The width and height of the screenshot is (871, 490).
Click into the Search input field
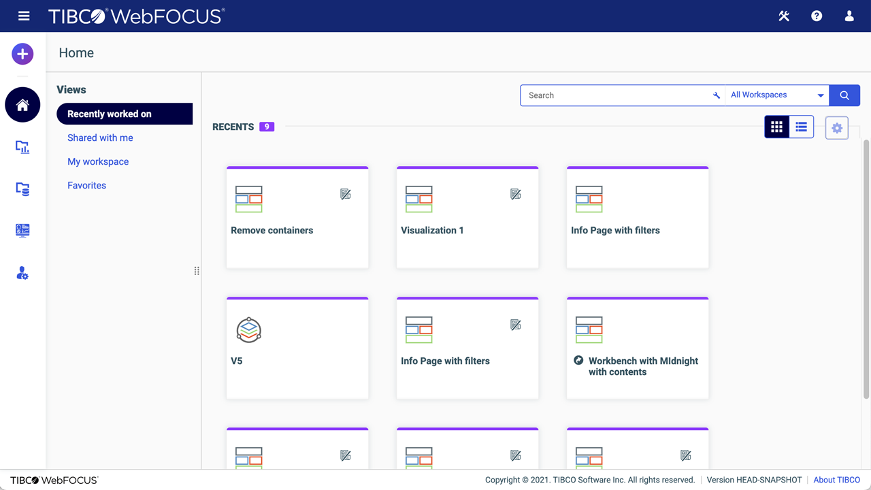click(616, 95)
